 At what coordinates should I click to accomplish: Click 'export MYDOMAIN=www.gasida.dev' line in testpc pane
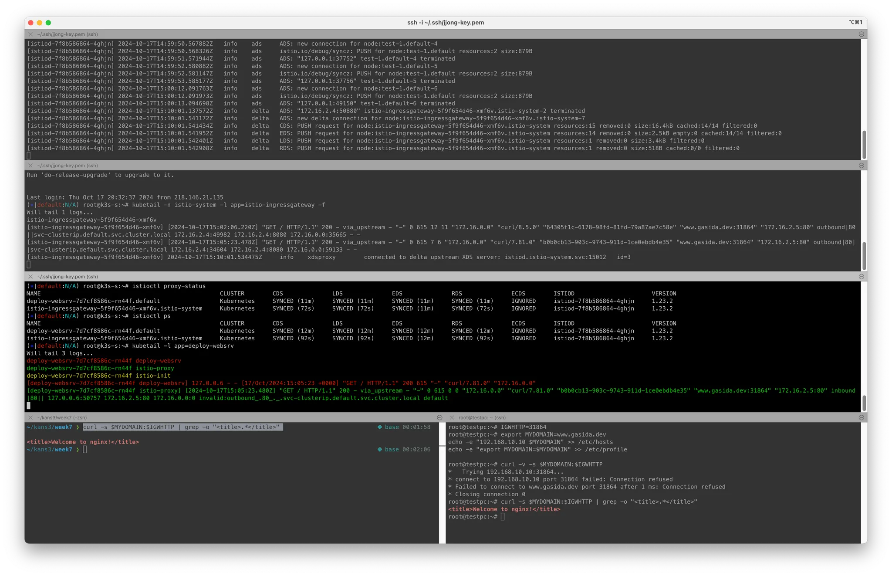coord(527,434)
